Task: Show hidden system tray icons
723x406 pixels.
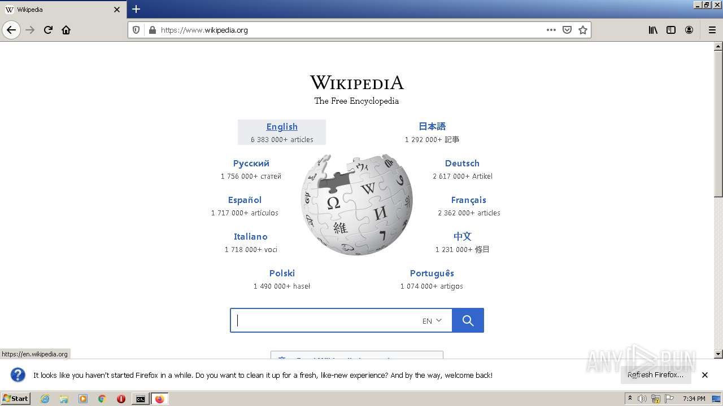Action: point(630,399)
